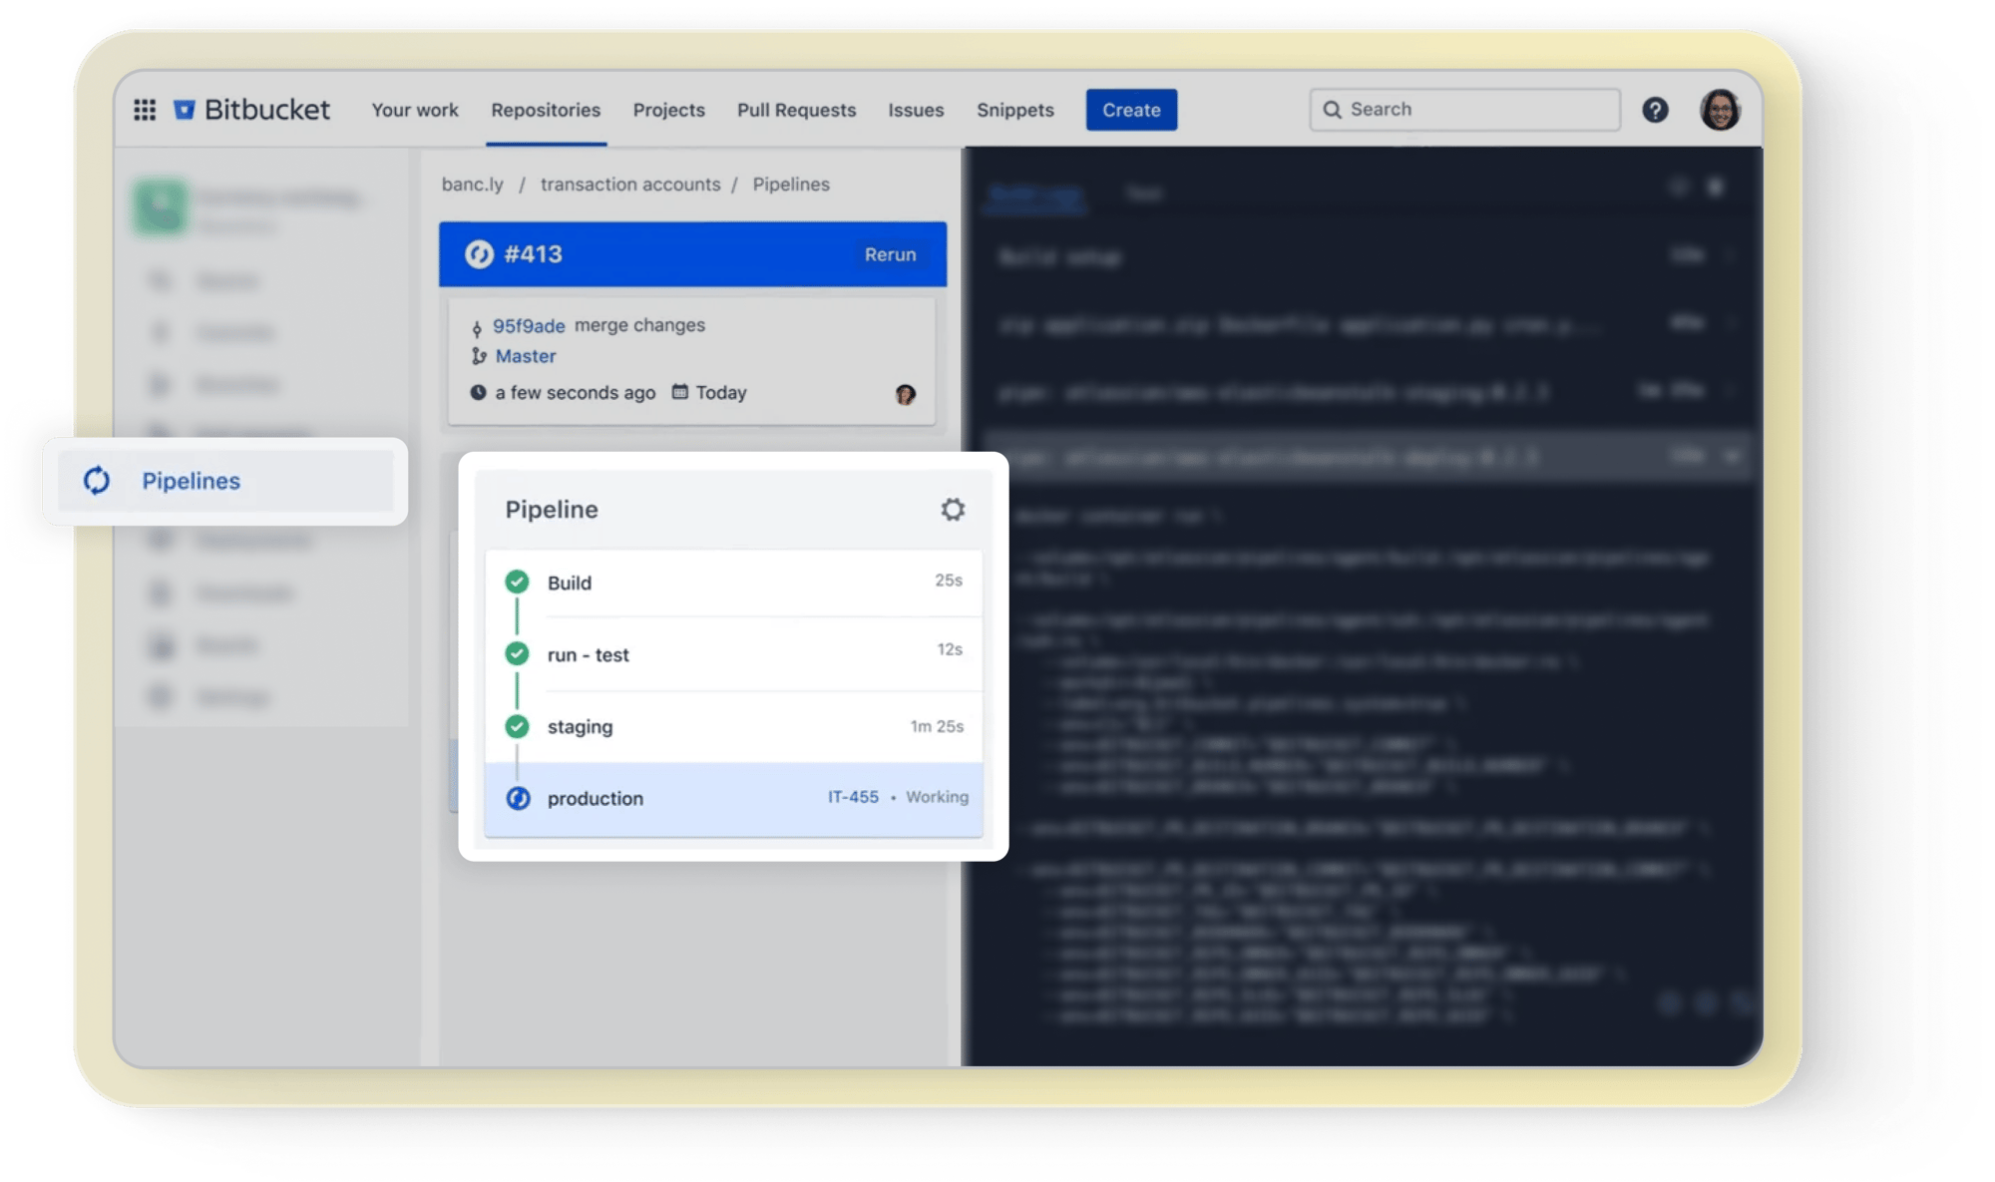This screenshot has width=1995, height=1182.
Task: Click the Create button
Action: (x=1131, y=110)
